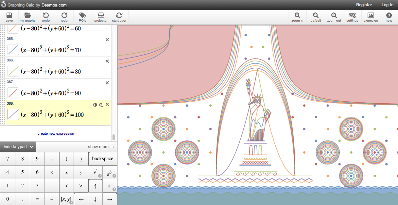Viewport: 398px width, 205px height.
Task: Duplicate expression 368
Action: (x=101, y=105)
